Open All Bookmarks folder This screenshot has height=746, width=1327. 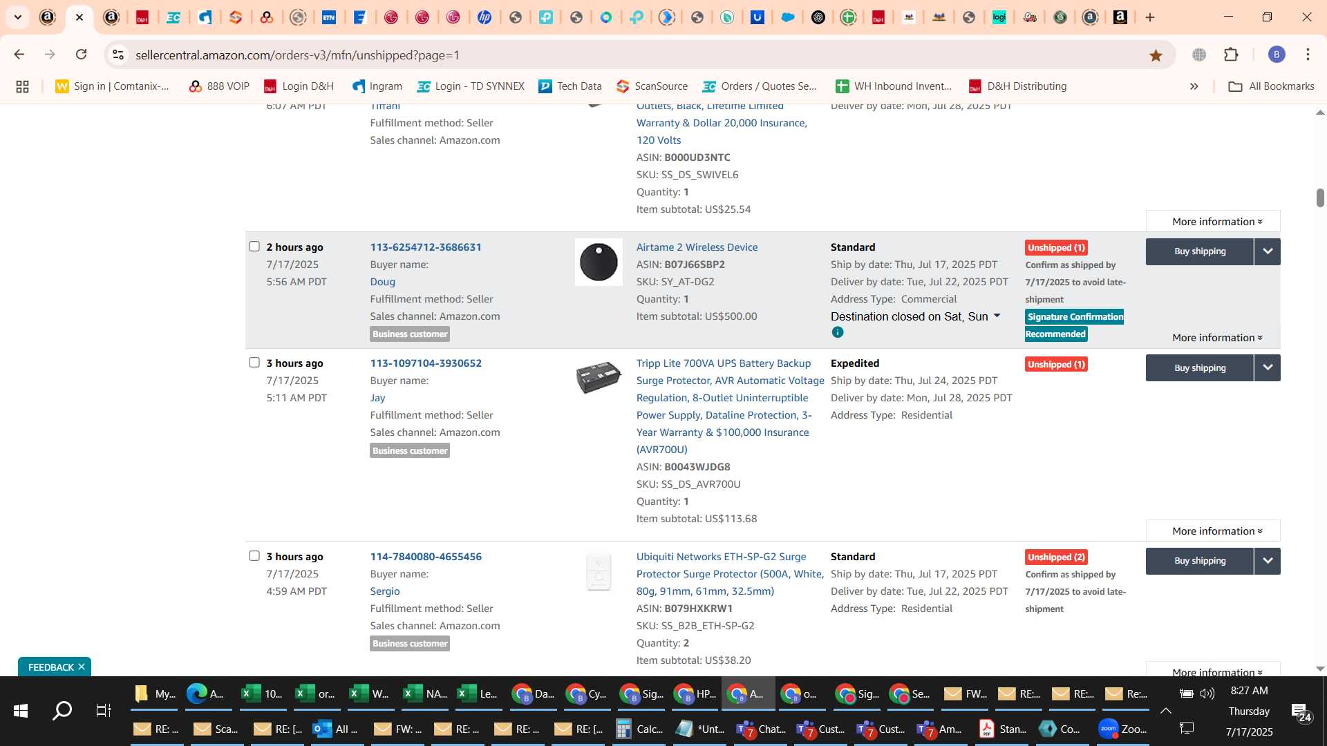(x=1271, y=86)
